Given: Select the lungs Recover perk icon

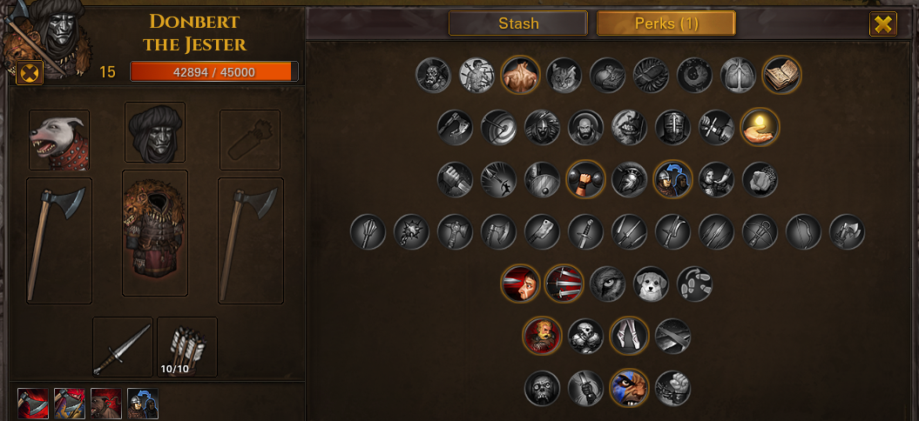Looking at the screenshot, I should point(737,75).
